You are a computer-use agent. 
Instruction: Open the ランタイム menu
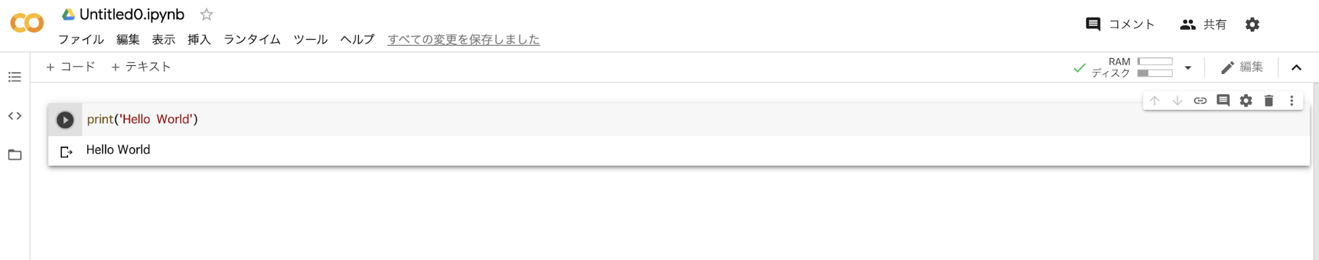[252, 40]
